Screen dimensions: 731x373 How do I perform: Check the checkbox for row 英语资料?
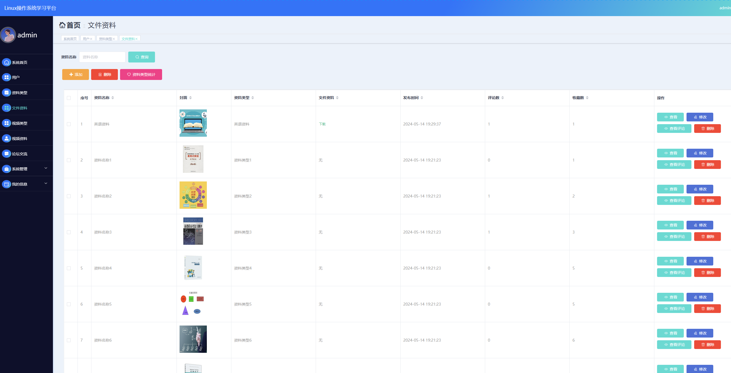point(69,124)
